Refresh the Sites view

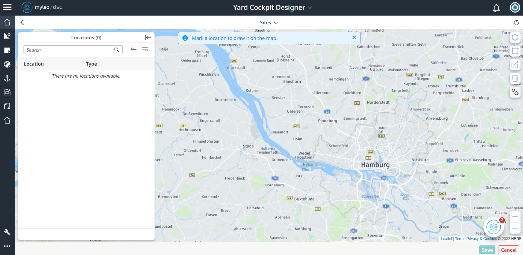(x=516, y=22)
